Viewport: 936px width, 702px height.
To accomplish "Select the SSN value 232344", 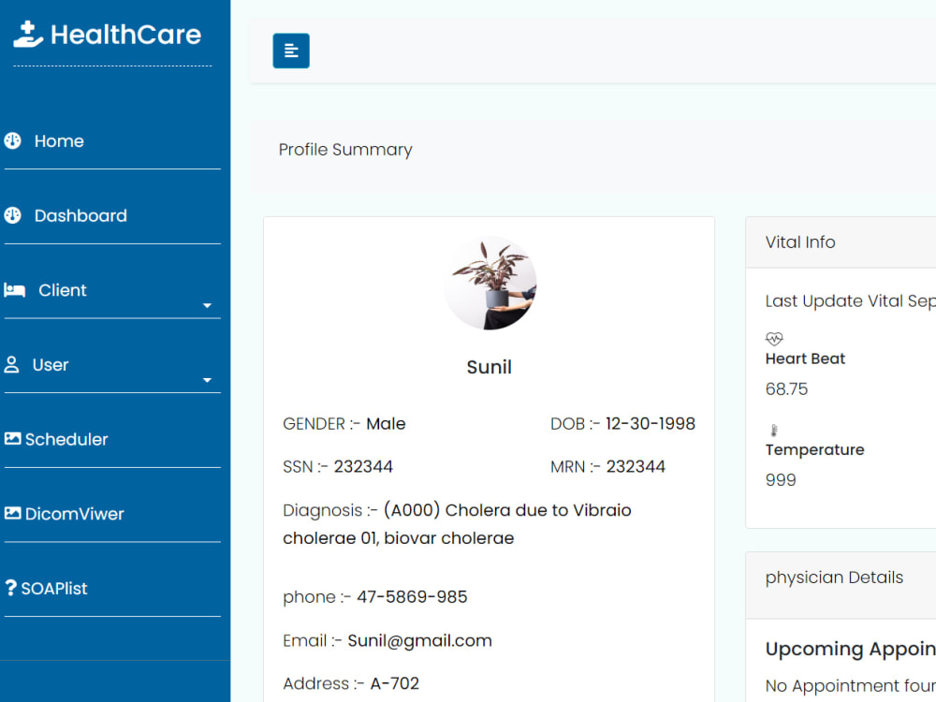I will 363,467.
